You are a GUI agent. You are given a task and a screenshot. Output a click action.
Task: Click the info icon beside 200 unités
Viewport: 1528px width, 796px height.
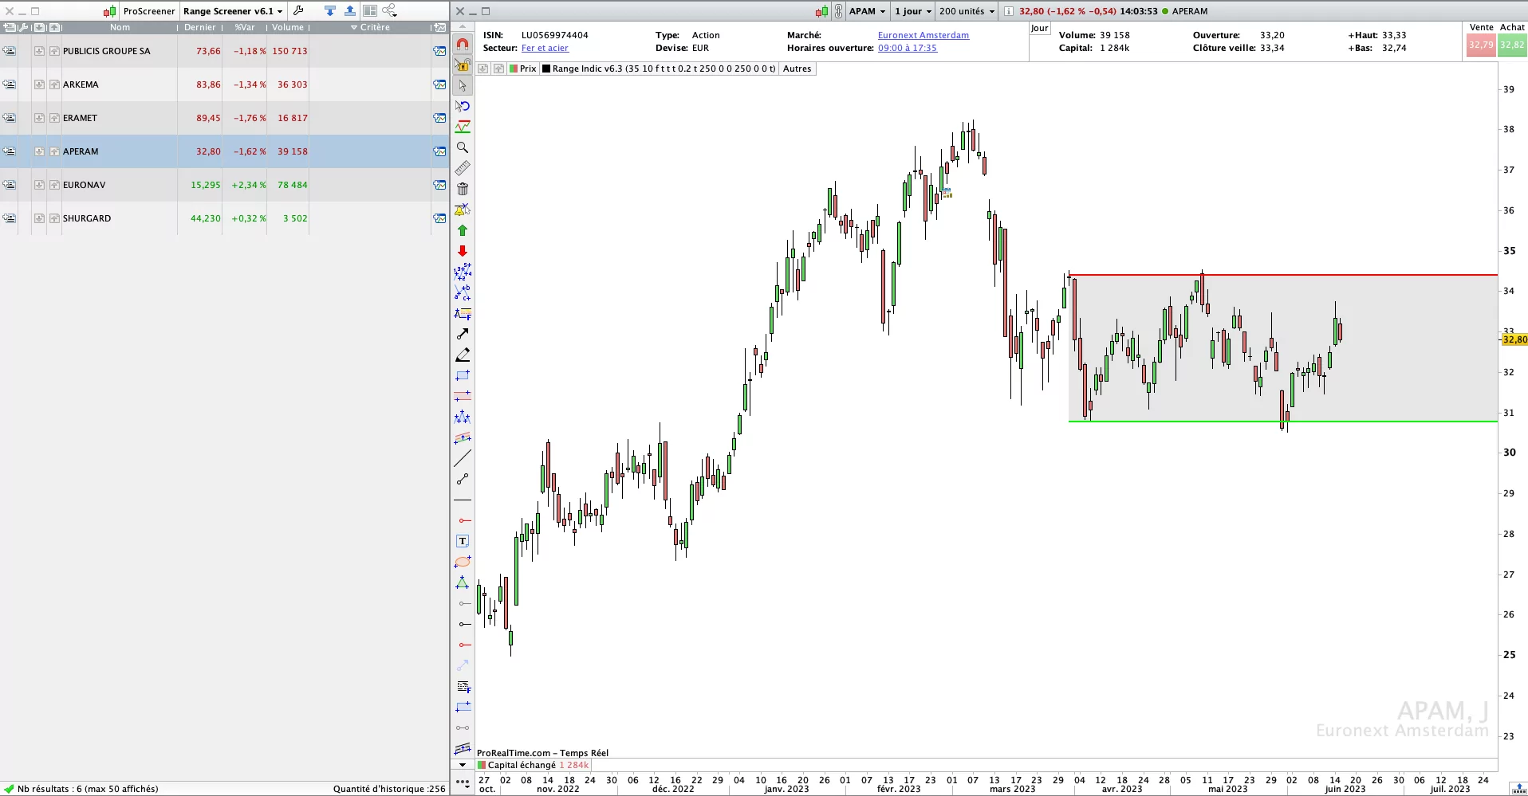(x=1008, y=11)
